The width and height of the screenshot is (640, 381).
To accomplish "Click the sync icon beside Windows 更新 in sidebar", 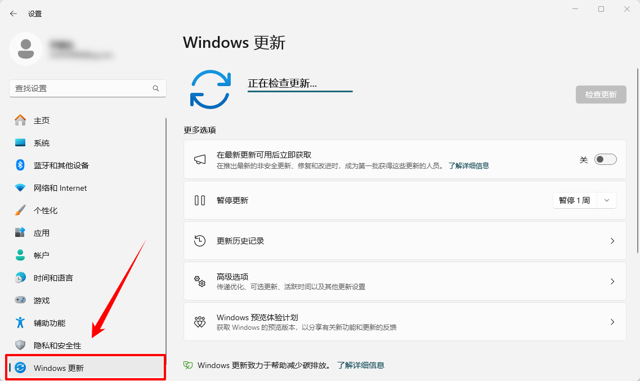I will [20, 367].
